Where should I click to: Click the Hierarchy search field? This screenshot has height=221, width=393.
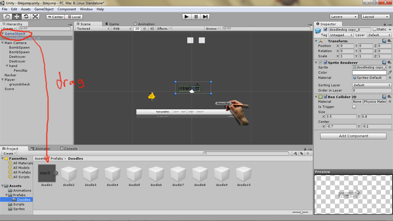click(45, 28)
